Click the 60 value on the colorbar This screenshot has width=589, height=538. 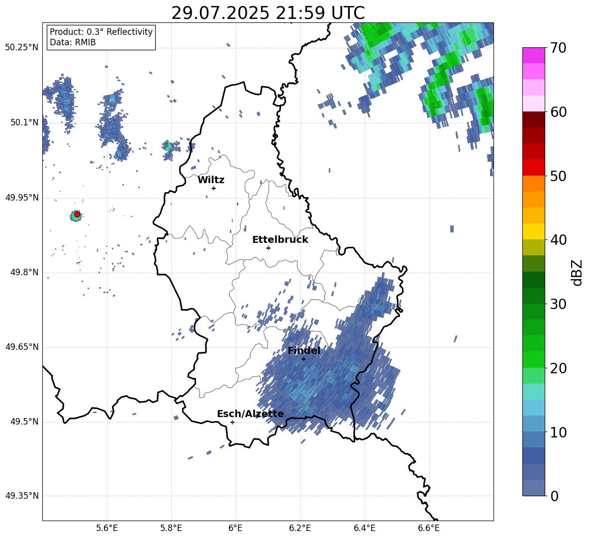[x=558, y=112]
